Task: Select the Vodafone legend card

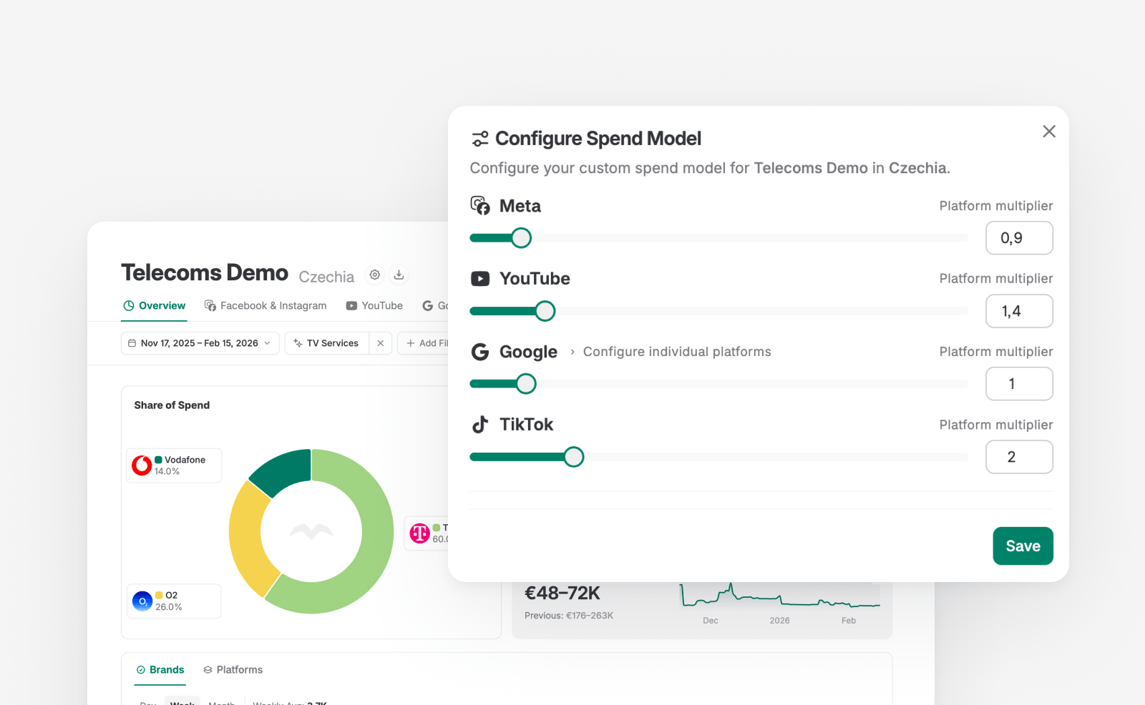Action: (x=174, y=465)
